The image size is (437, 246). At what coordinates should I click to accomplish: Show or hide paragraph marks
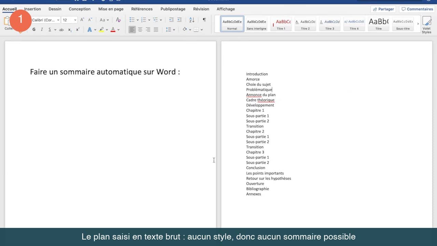click(x=204, y=20)
